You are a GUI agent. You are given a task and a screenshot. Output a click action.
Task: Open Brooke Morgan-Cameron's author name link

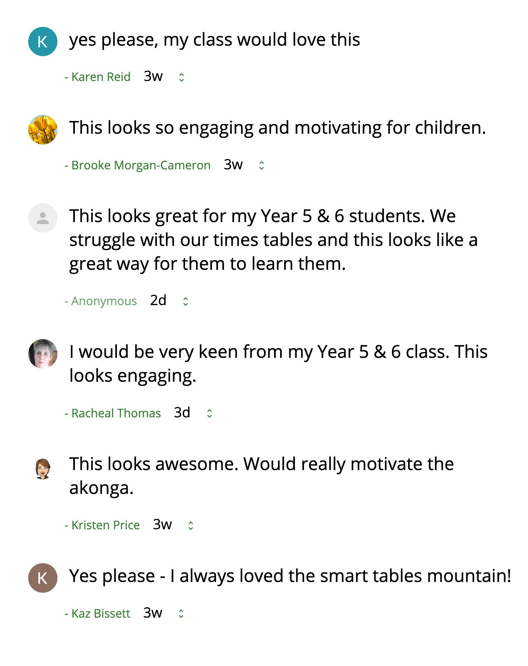point(141,165)
